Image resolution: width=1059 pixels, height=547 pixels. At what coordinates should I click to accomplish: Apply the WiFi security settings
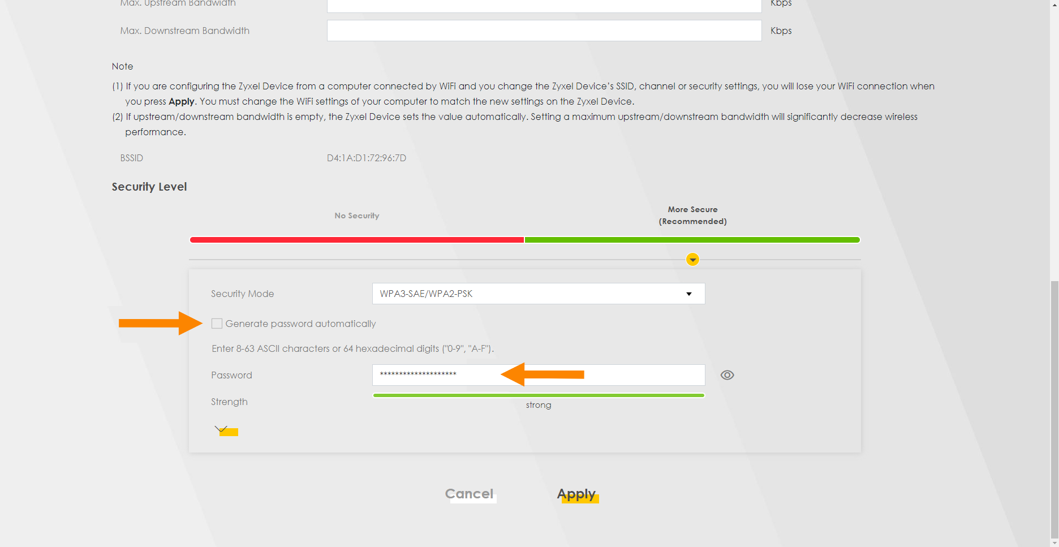[x=576, y=494]
